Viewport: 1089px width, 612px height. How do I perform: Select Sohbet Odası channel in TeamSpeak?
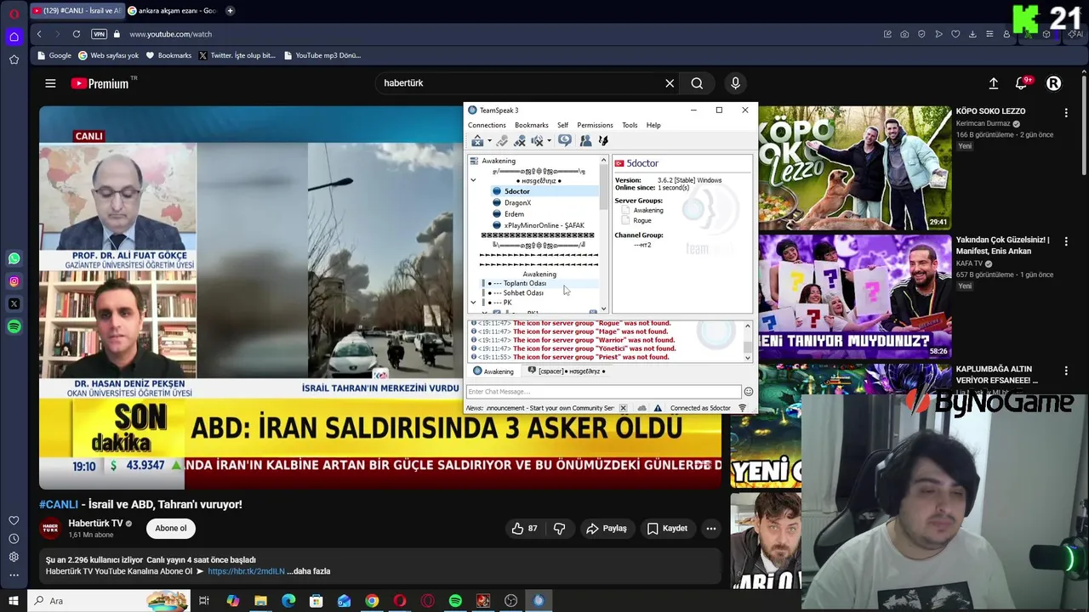click(523, 292)
